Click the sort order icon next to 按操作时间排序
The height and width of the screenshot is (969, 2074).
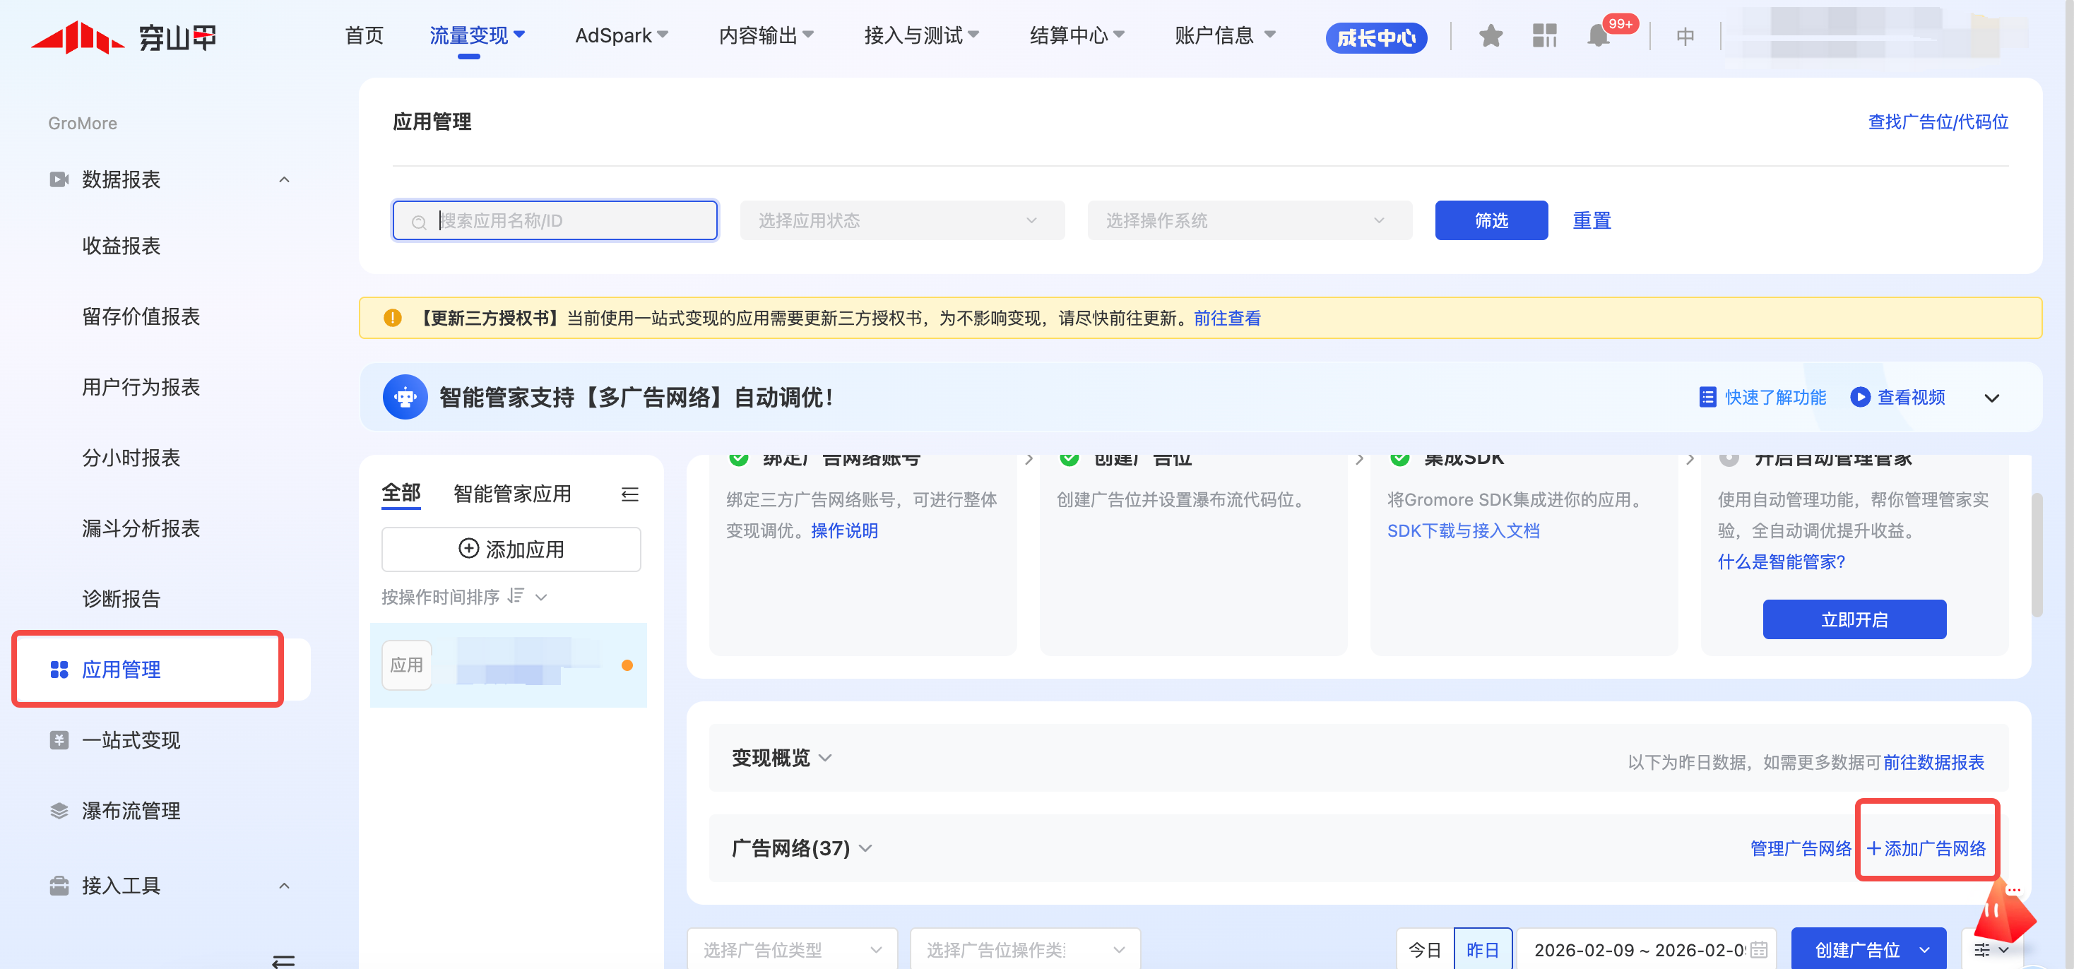click(516, 596)
